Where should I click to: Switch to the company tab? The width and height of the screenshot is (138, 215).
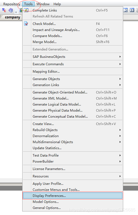[13, 17]
